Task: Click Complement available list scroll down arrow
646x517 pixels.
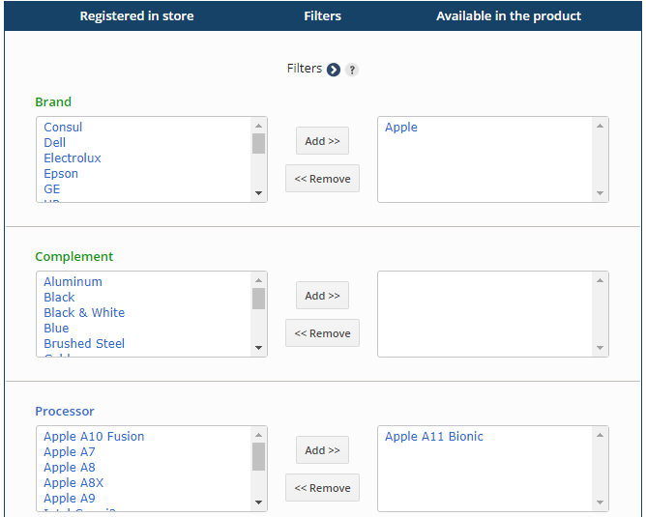Action: (x=600, y=348)
